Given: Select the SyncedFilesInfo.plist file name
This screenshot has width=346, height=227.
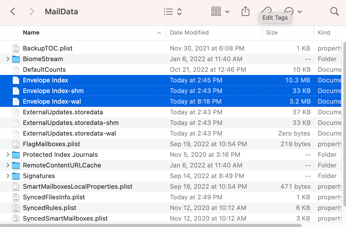Looking at the screenshot, I should click(54, 197).
